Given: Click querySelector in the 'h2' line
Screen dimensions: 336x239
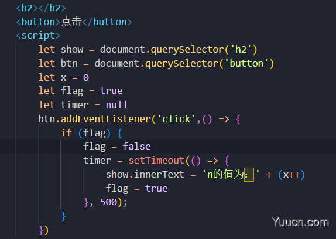Looking at the screenshot, I should (187, 50).
